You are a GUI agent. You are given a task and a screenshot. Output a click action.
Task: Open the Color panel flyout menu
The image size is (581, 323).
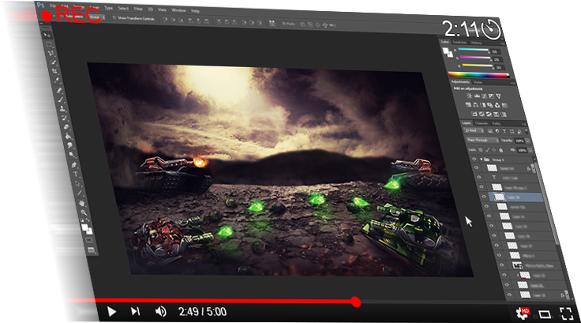click(x=502, y=43)
